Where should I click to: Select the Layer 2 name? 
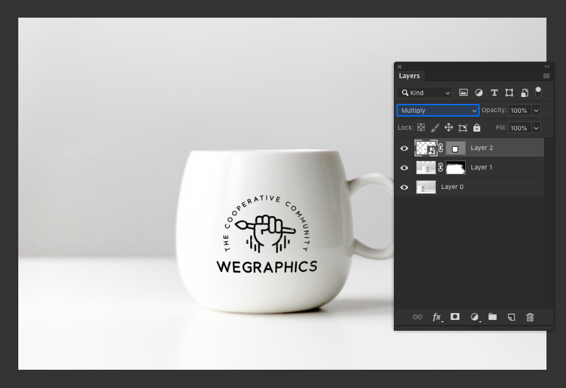coord(482,148)
